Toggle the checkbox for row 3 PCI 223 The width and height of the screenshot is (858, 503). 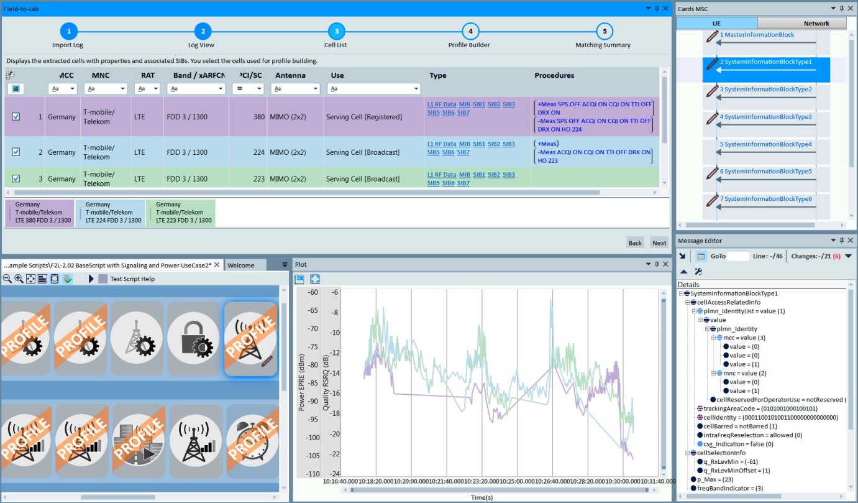pyautogui.click(x=16, y=178)
